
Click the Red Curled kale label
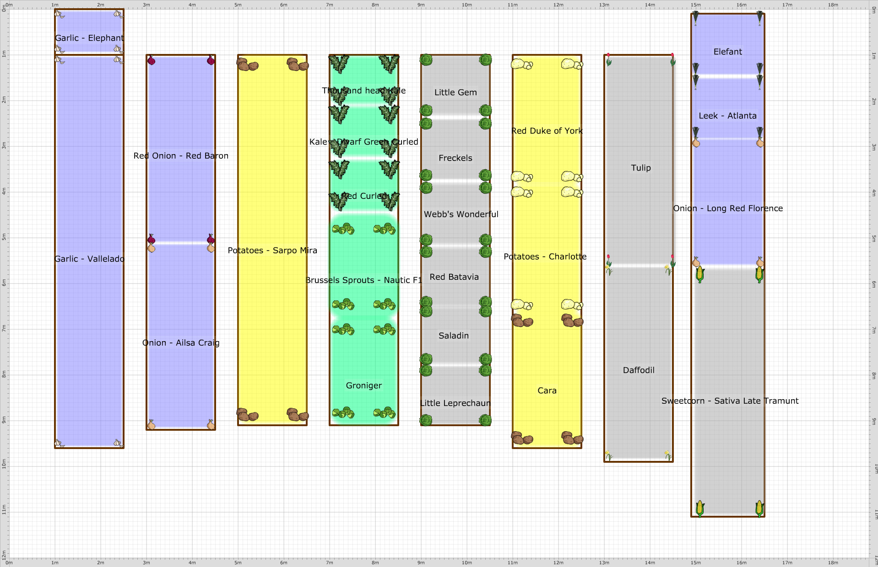coord(364,196)
